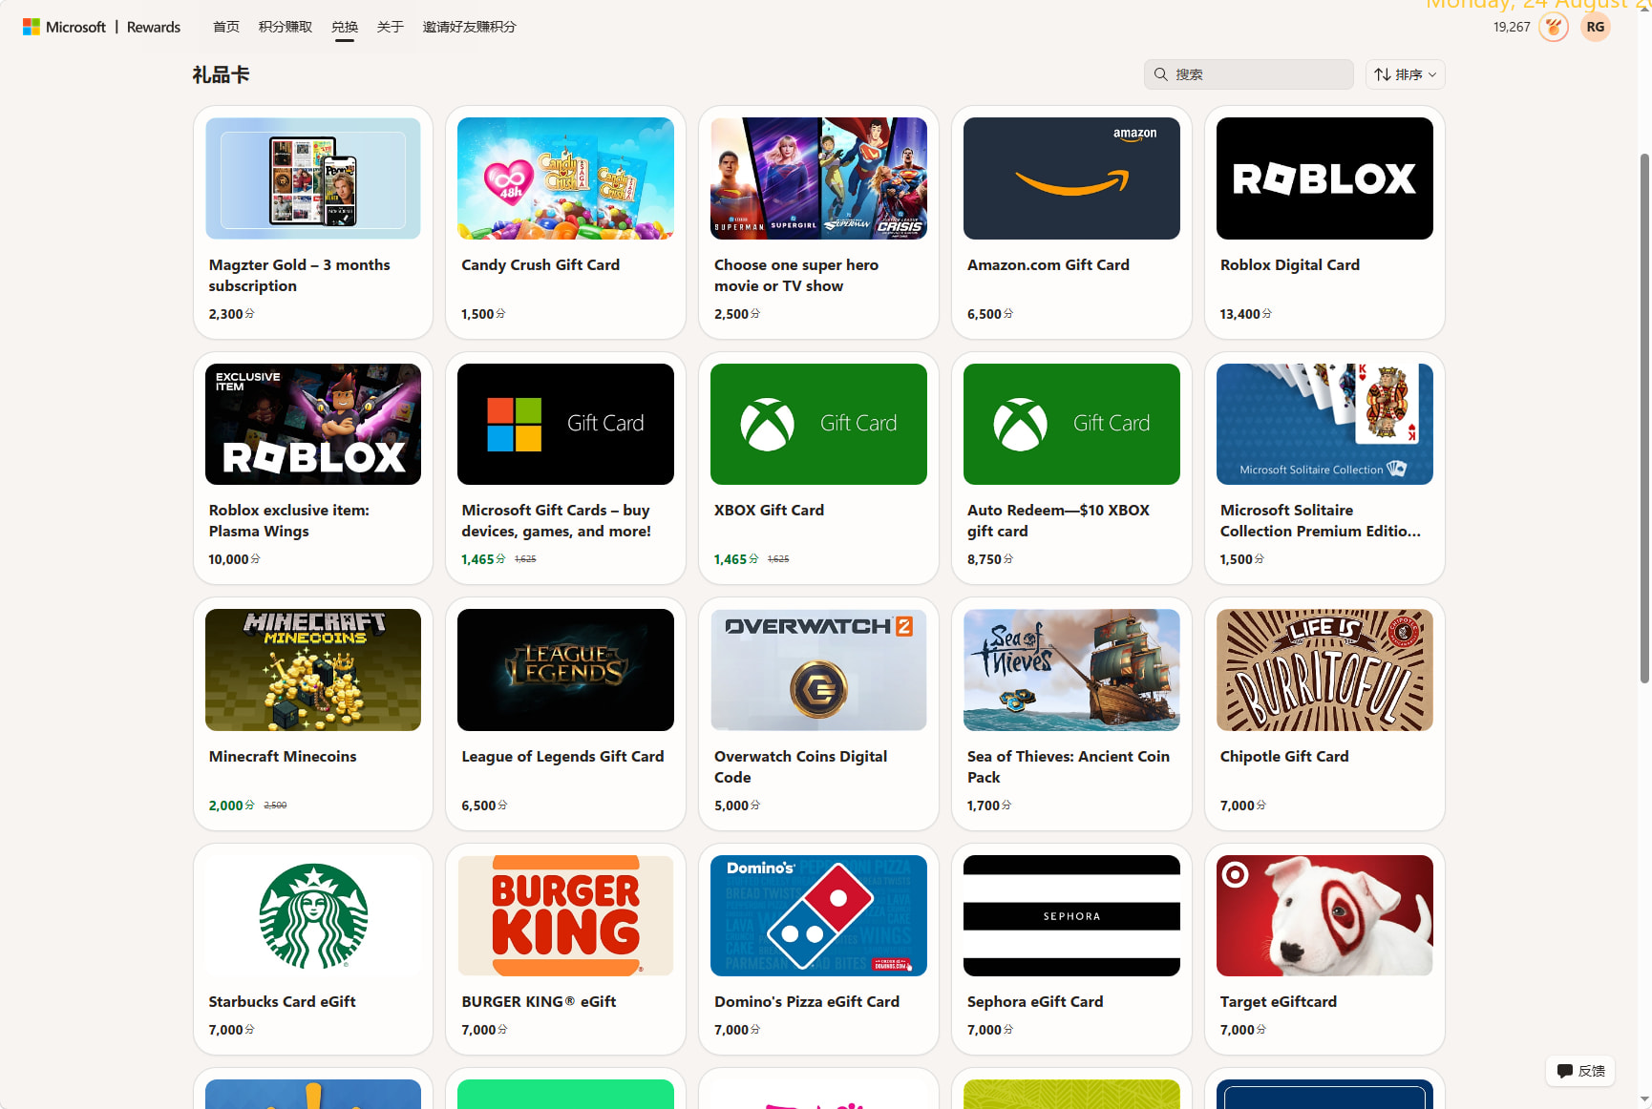Viewport: 1652px width, 1109px height.
Task: Click "Chipotle Gift Card" title text
Action: (x=1284, y=756)
